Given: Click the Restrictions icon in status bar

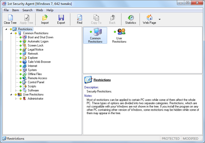Looking at the screenshot, I should click(4, 138).
